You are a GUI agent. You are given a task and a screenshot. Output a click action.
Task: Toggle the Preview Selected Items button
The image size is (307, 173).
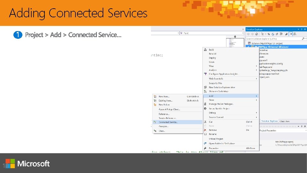(x=291, y=34)
